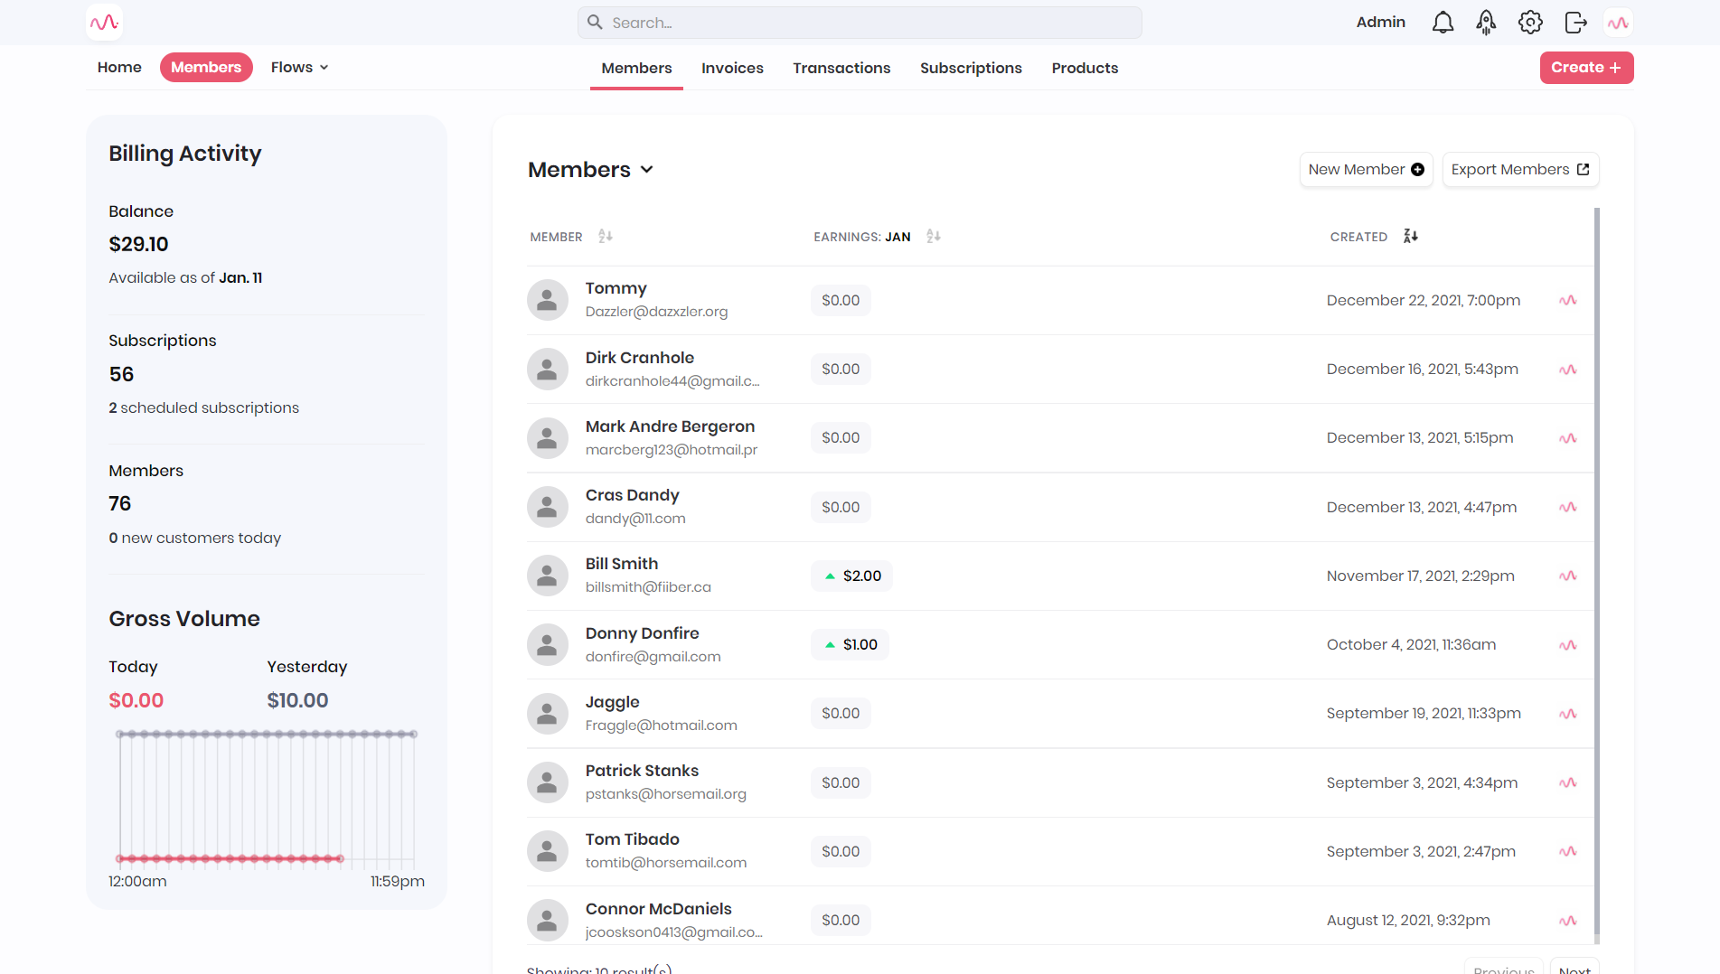Viewport: 1720px width, 974px height.
Task: Expand the Flows dropdown
Action: coord(299,68)
